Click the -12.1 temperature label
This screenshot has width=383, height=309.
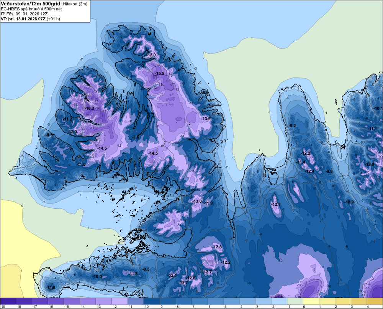(x=172, y=276)
